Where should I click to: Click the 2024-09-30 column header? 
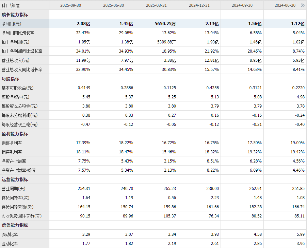coord(242,5)
